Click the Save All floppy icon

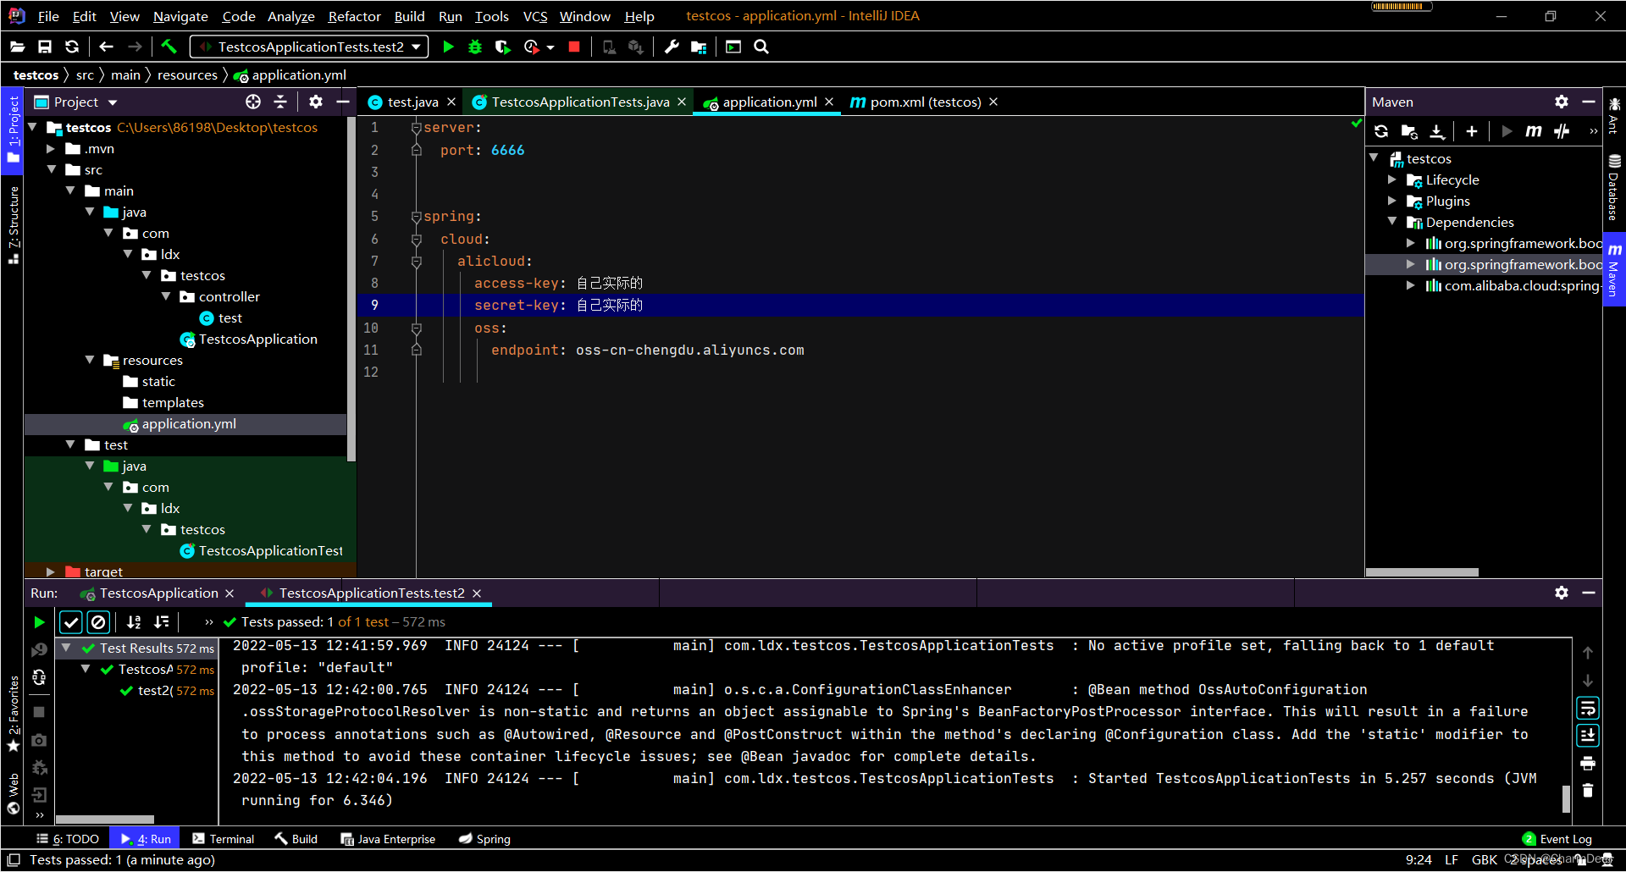[x=45, y=47]
